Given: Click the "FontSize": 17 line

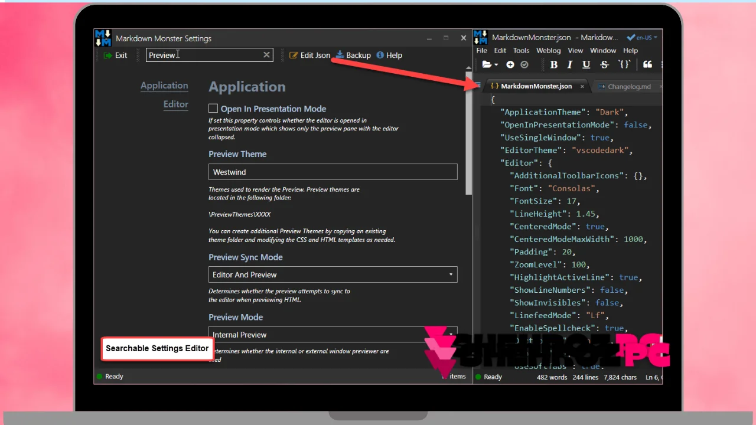Looking at the screenshot, I should coord(545,201).
